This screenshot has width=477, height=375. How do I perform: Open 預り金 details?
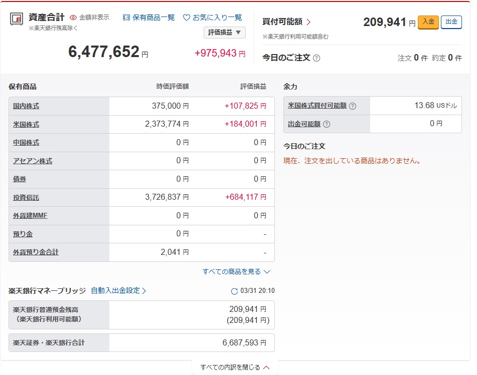tap(23, 234)
